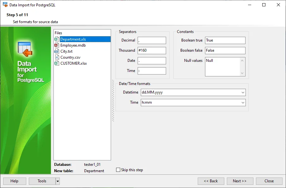Click the Employee.mdb Access database icon
Viewport: 286px width, 188px height.
point(57,45)
